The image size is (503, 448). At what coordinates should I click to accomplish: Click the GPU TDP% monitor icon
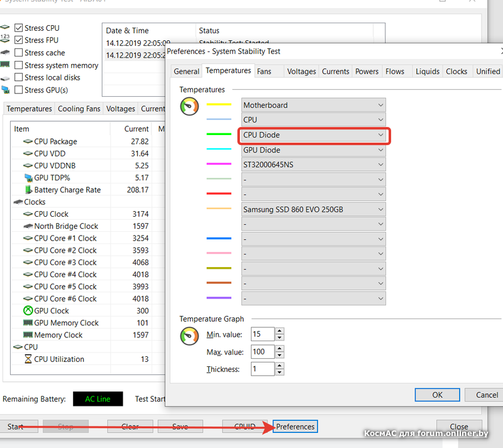tap(28, 178)
